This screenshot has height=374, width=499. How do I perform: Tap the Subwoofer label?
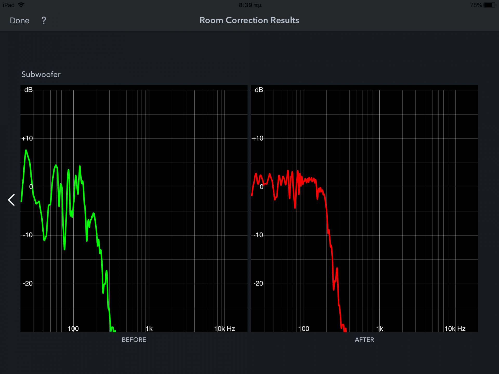click(41, 74)
